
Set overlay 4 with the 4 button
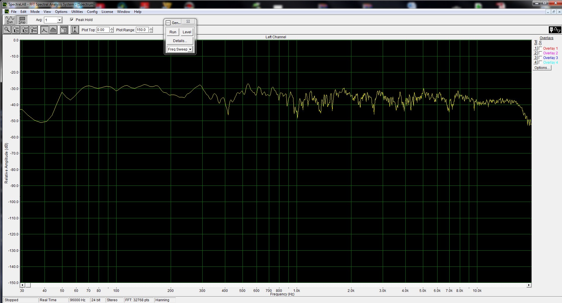pyautogui.click(x=536, y=63)
